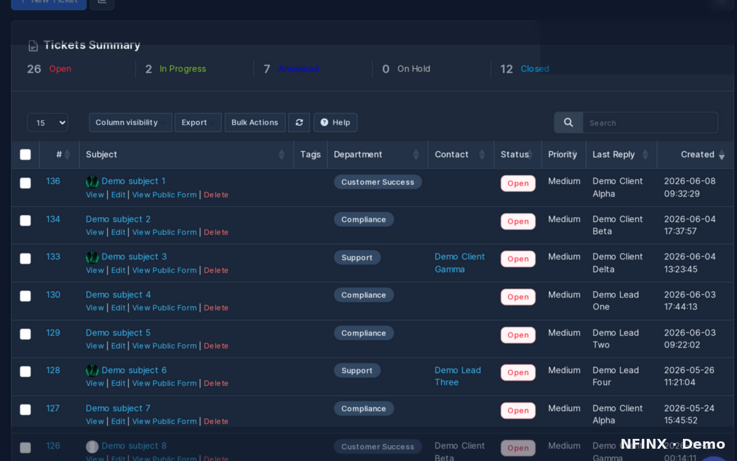Select the checkbox for ticket 129

coord(25,334)
